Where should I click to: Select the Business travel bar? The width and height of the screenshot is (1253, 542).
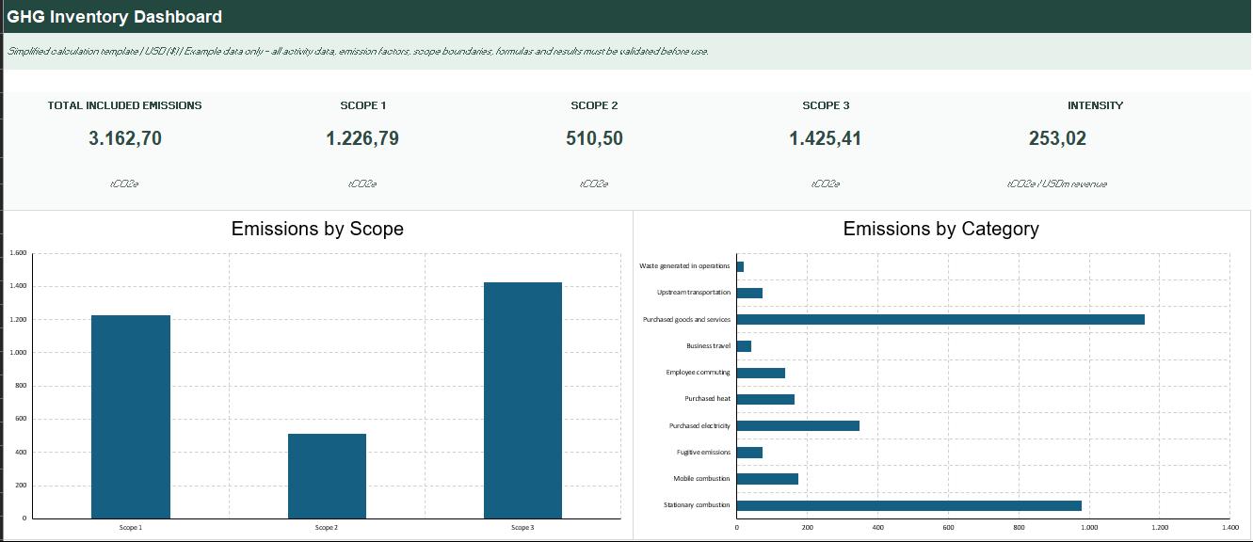[x=744, y=346]
